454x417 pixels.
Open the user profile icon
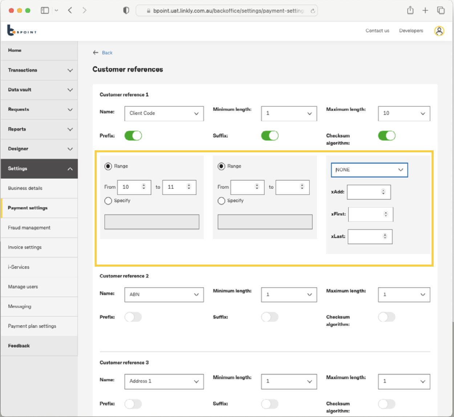point(439,31)
